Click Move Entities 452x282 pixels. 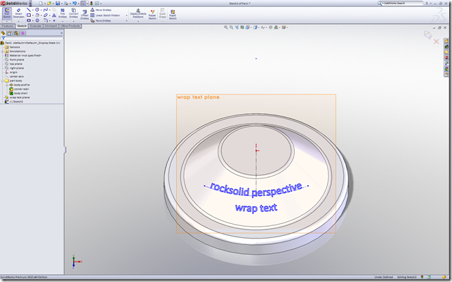[100, 21]
